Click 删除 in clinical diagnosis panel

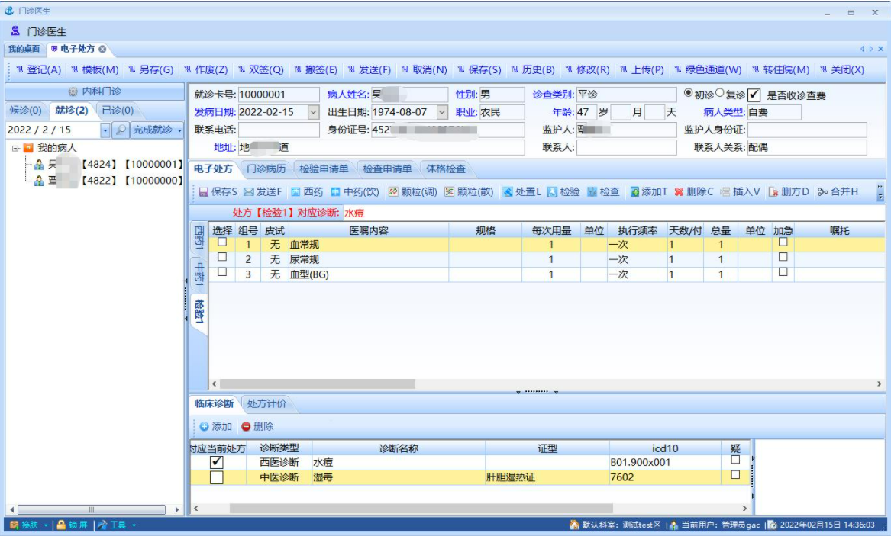click(x=257, y=426)
